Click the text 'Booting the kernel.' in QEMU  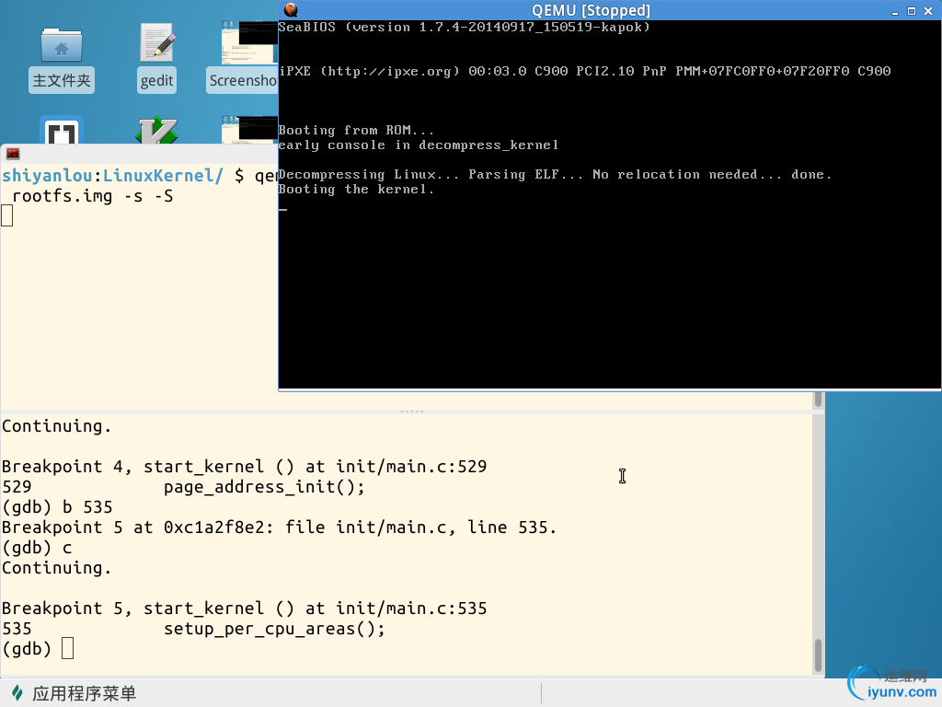pyautogui.click(x=356, y=190)
